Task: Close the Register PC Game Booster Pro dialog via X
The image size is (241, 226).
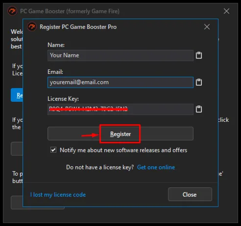Action: [207, 27]
